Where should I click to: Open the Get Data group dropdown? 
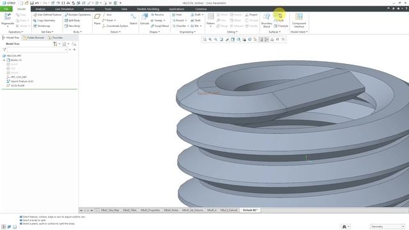click(x=47, y=32)
